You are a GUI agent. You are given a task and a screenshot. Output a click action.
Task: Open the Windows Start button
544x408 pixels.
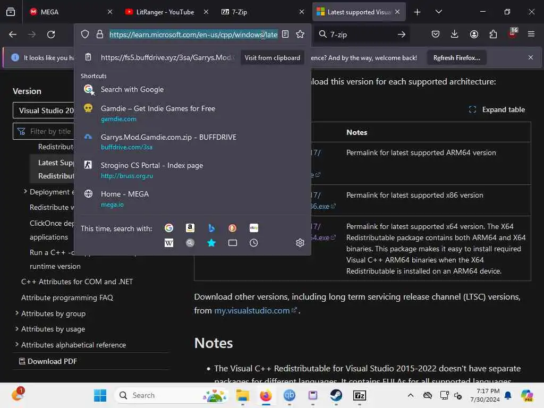100,395
